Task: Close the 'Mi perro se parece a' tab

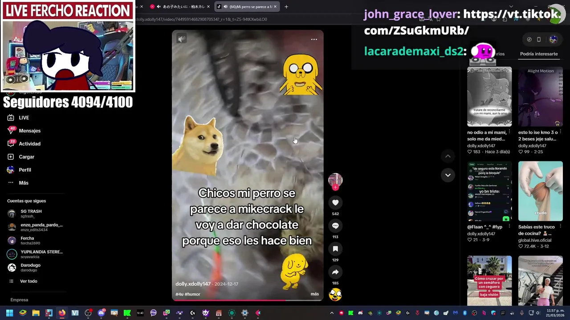Action: click(275, 7)
